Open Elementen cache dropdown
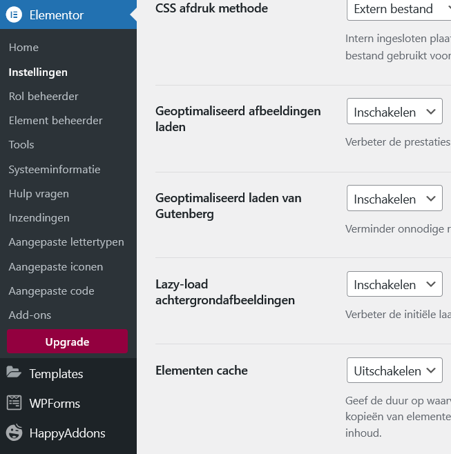The width and height of the screenshot is (451, 454). (x=394, y=371)
